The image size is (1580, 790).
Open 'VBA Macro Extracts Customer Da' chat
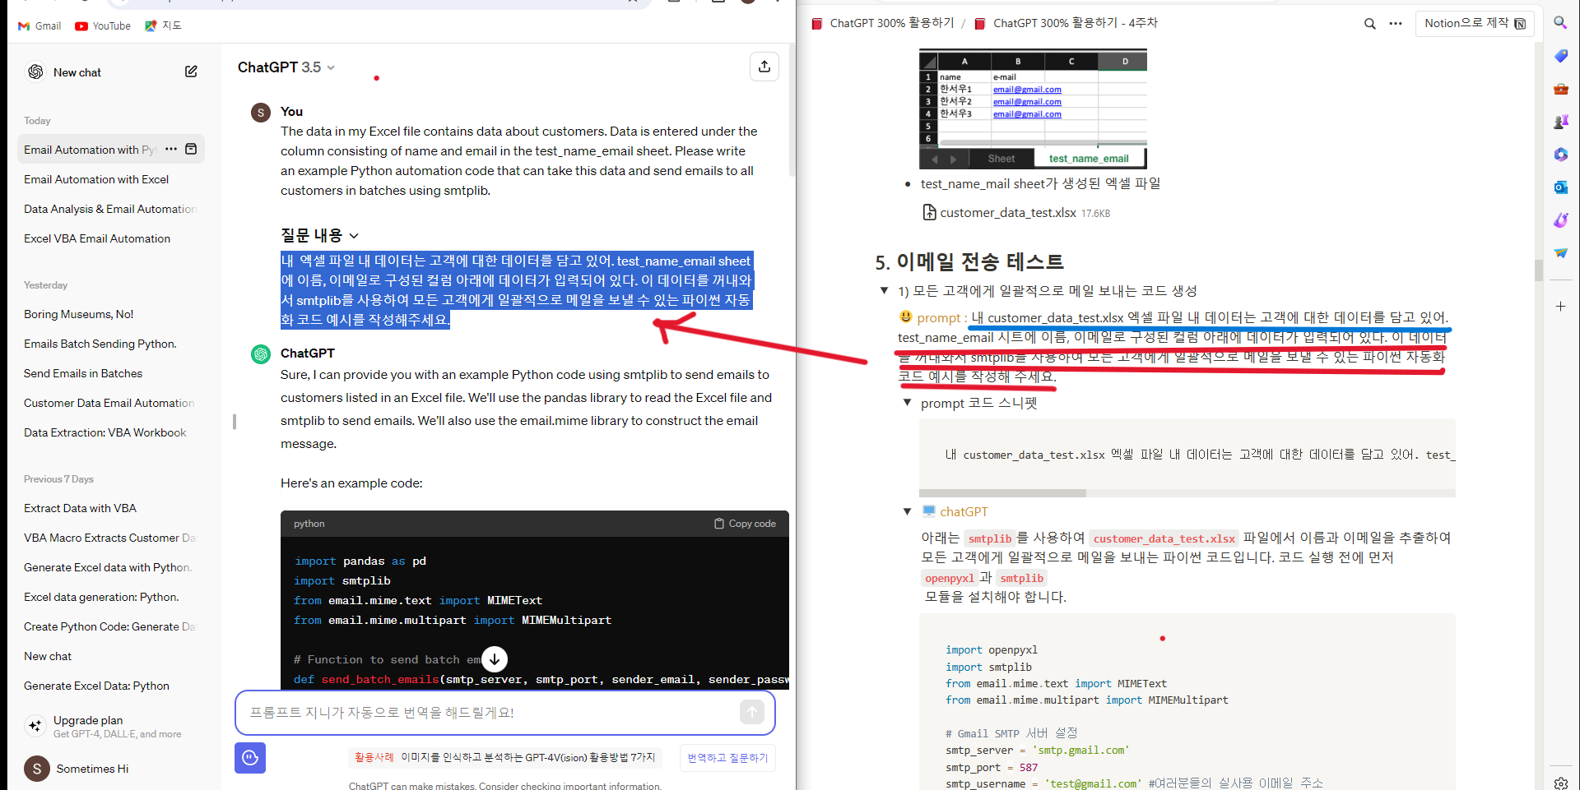click(x=110, y=538)
